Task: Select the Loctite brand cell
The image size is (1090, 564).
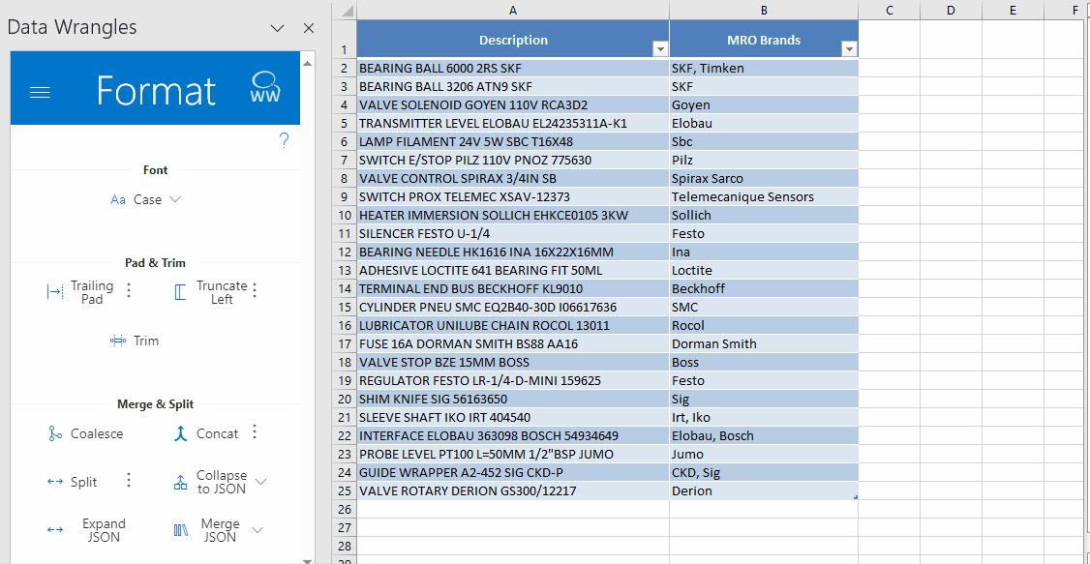Action: (x=764, y=270)
